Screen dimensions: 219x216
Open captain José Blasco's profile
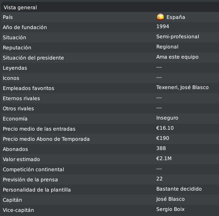[x=170, y=199]
